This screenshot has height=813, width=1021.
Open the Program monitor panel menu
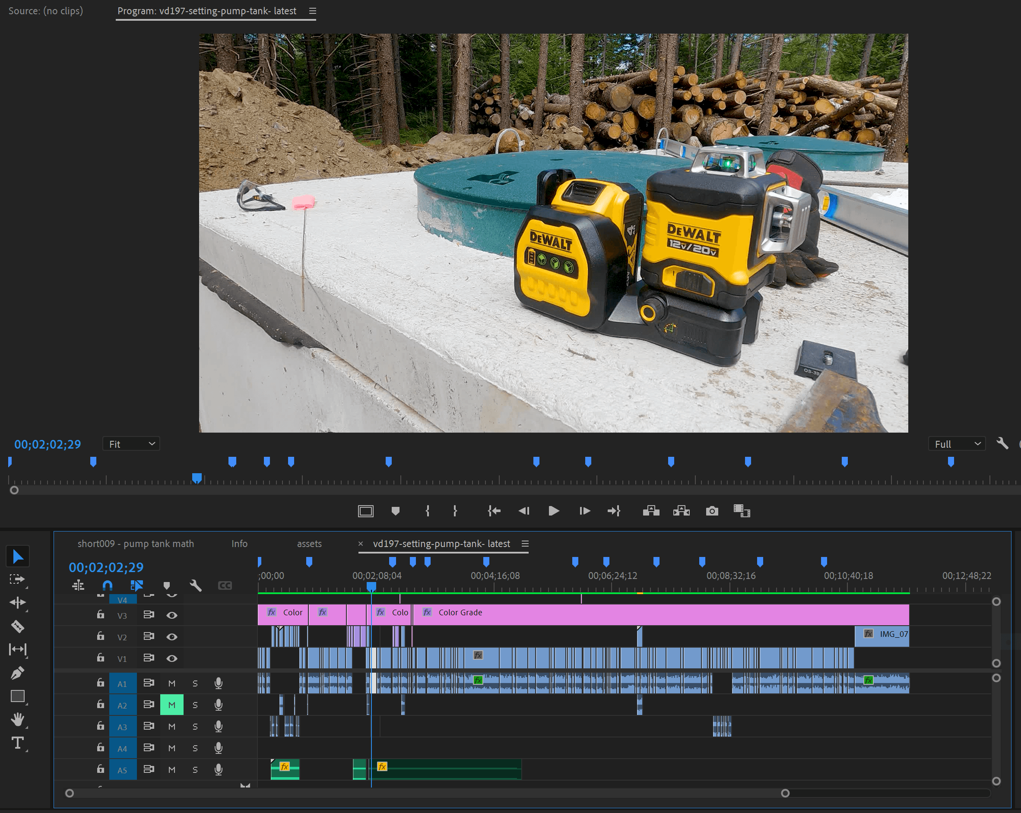coord(312,10)
